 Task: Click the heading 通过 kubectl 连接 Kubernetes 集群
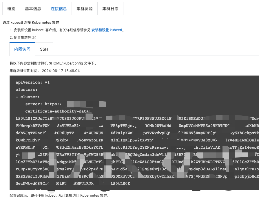pyautogui.click(x=31, y=23)
